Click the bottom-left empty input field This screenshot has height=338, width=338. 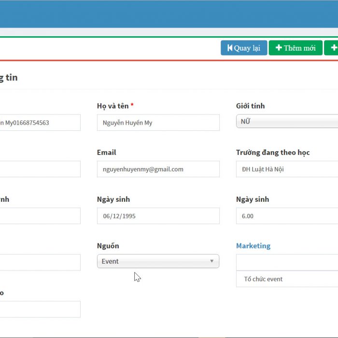40,309
